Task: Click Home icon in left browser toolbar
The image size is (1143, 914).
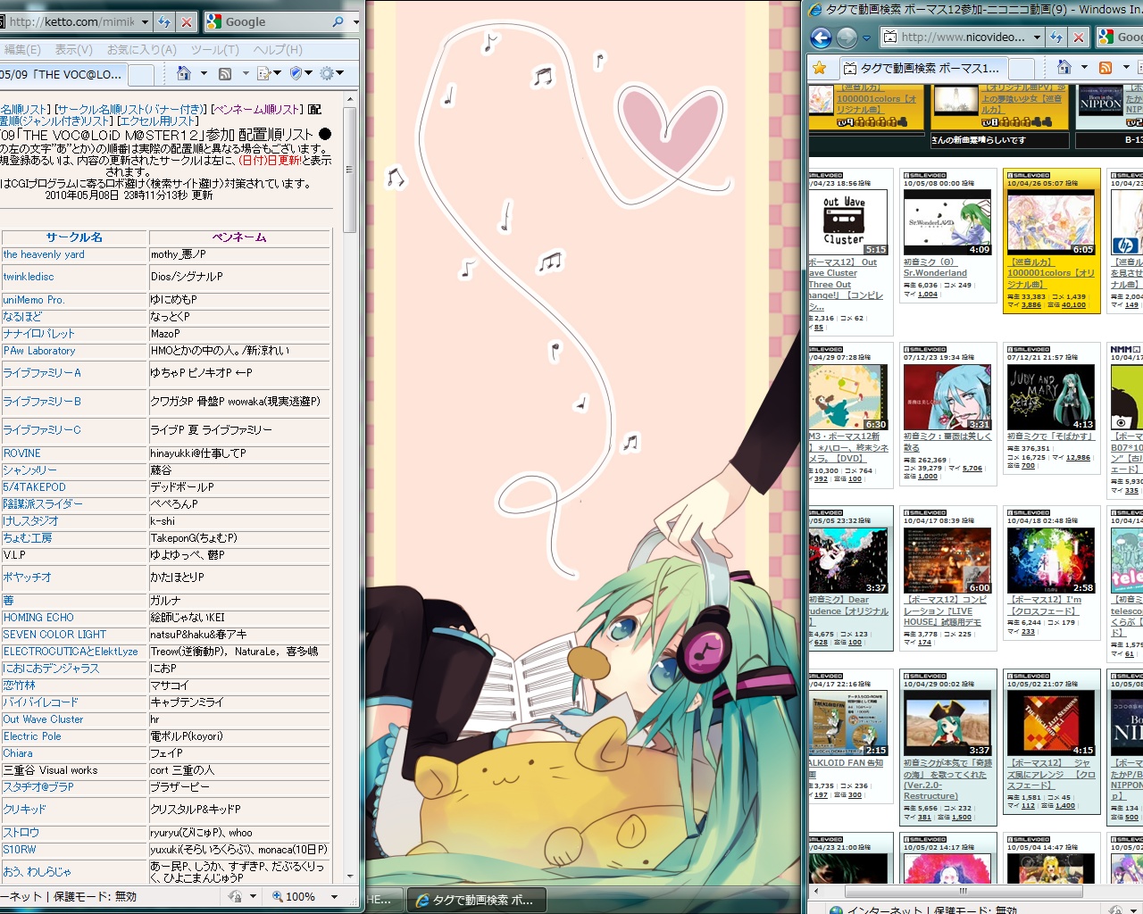Action: pos(184,73)
